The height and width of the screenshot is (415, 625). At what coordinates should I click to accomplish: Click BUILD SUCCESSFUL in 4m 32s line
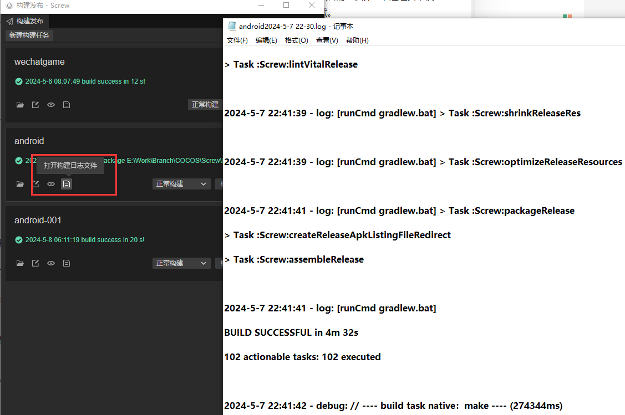291,332
